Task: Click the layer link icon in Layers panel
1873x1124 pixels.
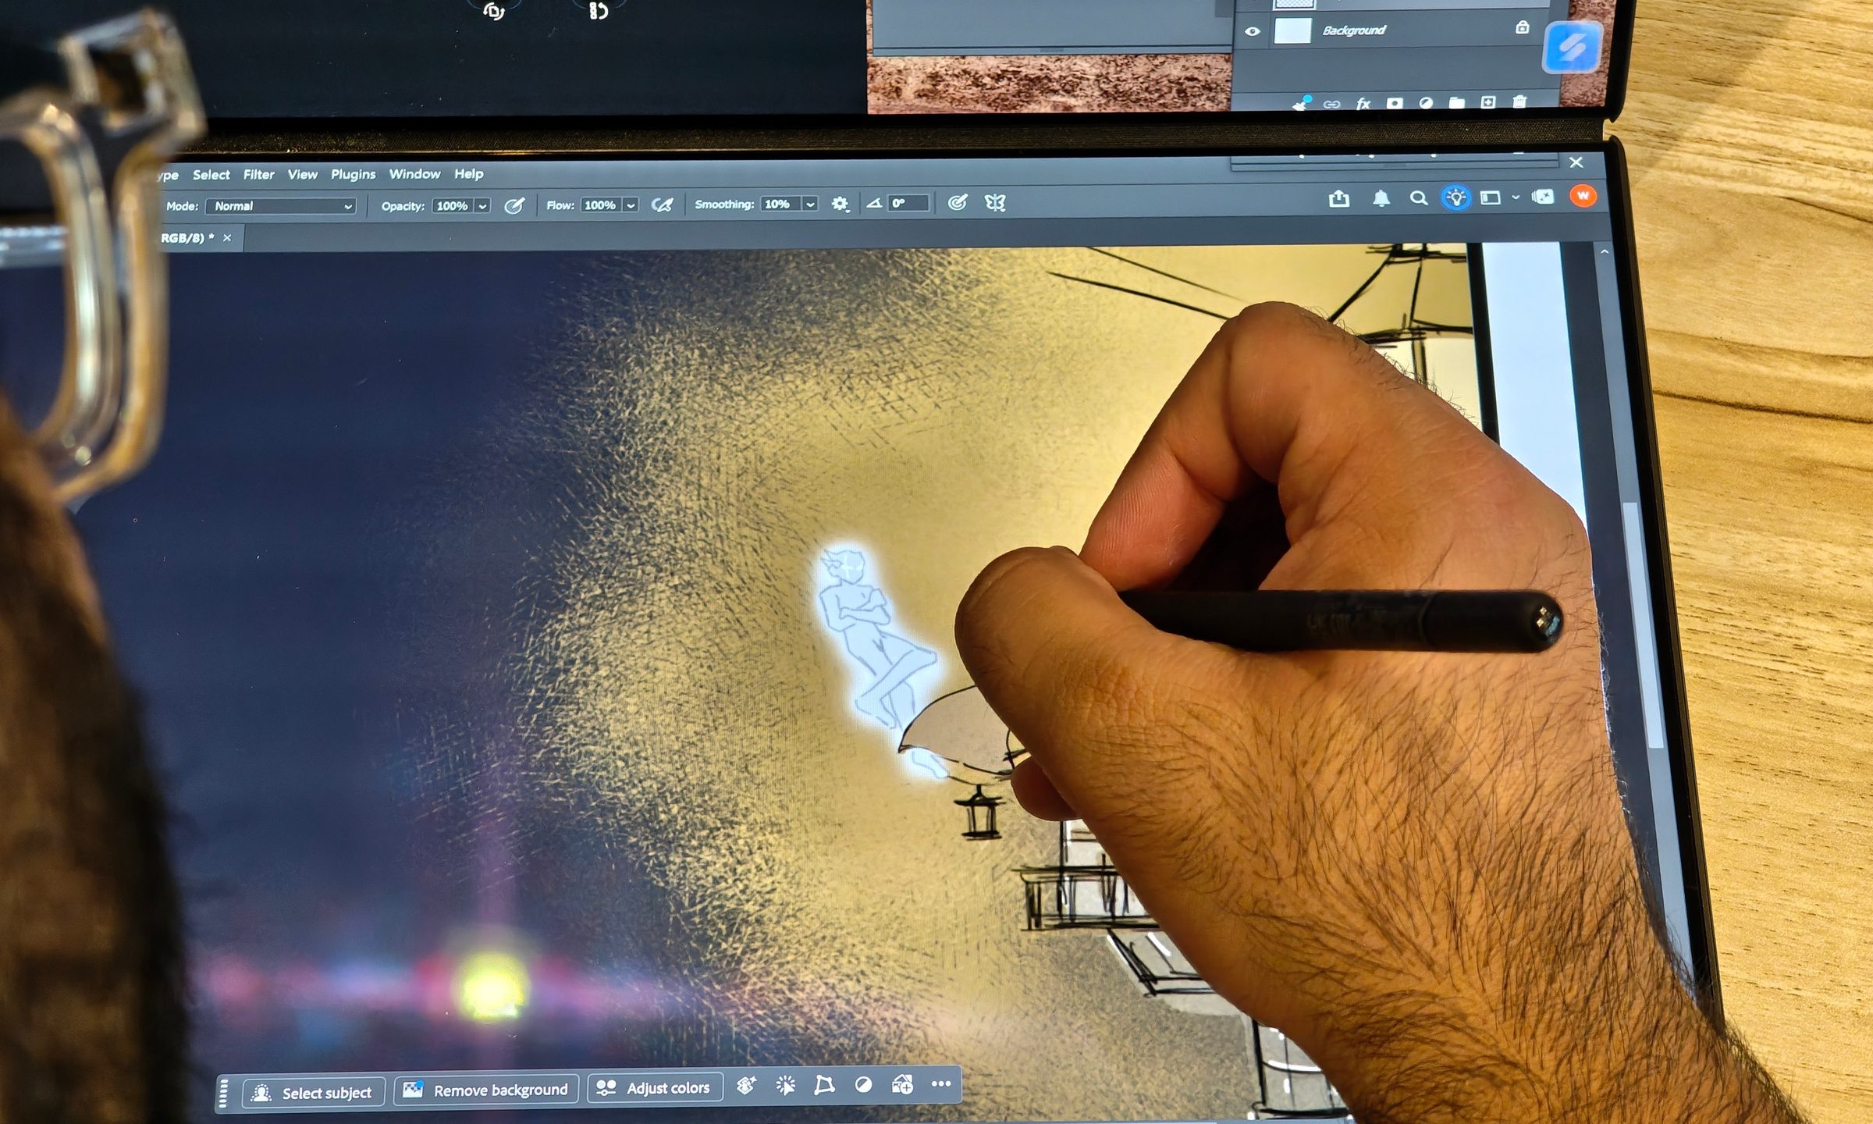Action: 1332,104
